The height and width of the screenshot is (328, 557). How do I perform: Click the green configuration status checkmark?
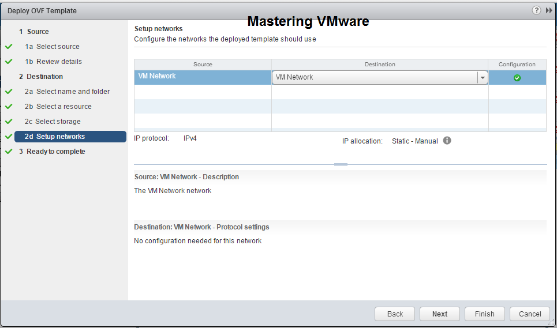(517, 78)
